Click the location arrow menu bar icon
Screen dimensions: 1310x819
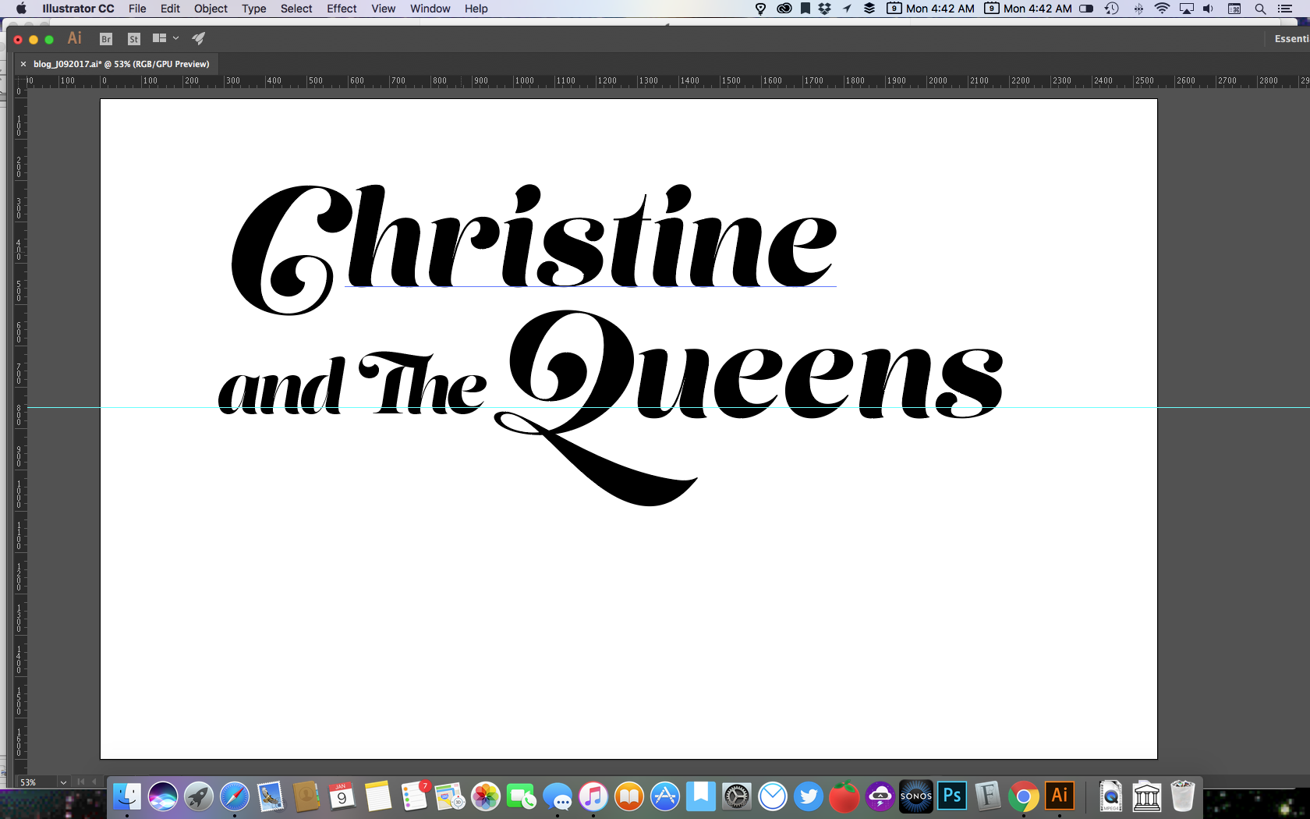[847, 9]
